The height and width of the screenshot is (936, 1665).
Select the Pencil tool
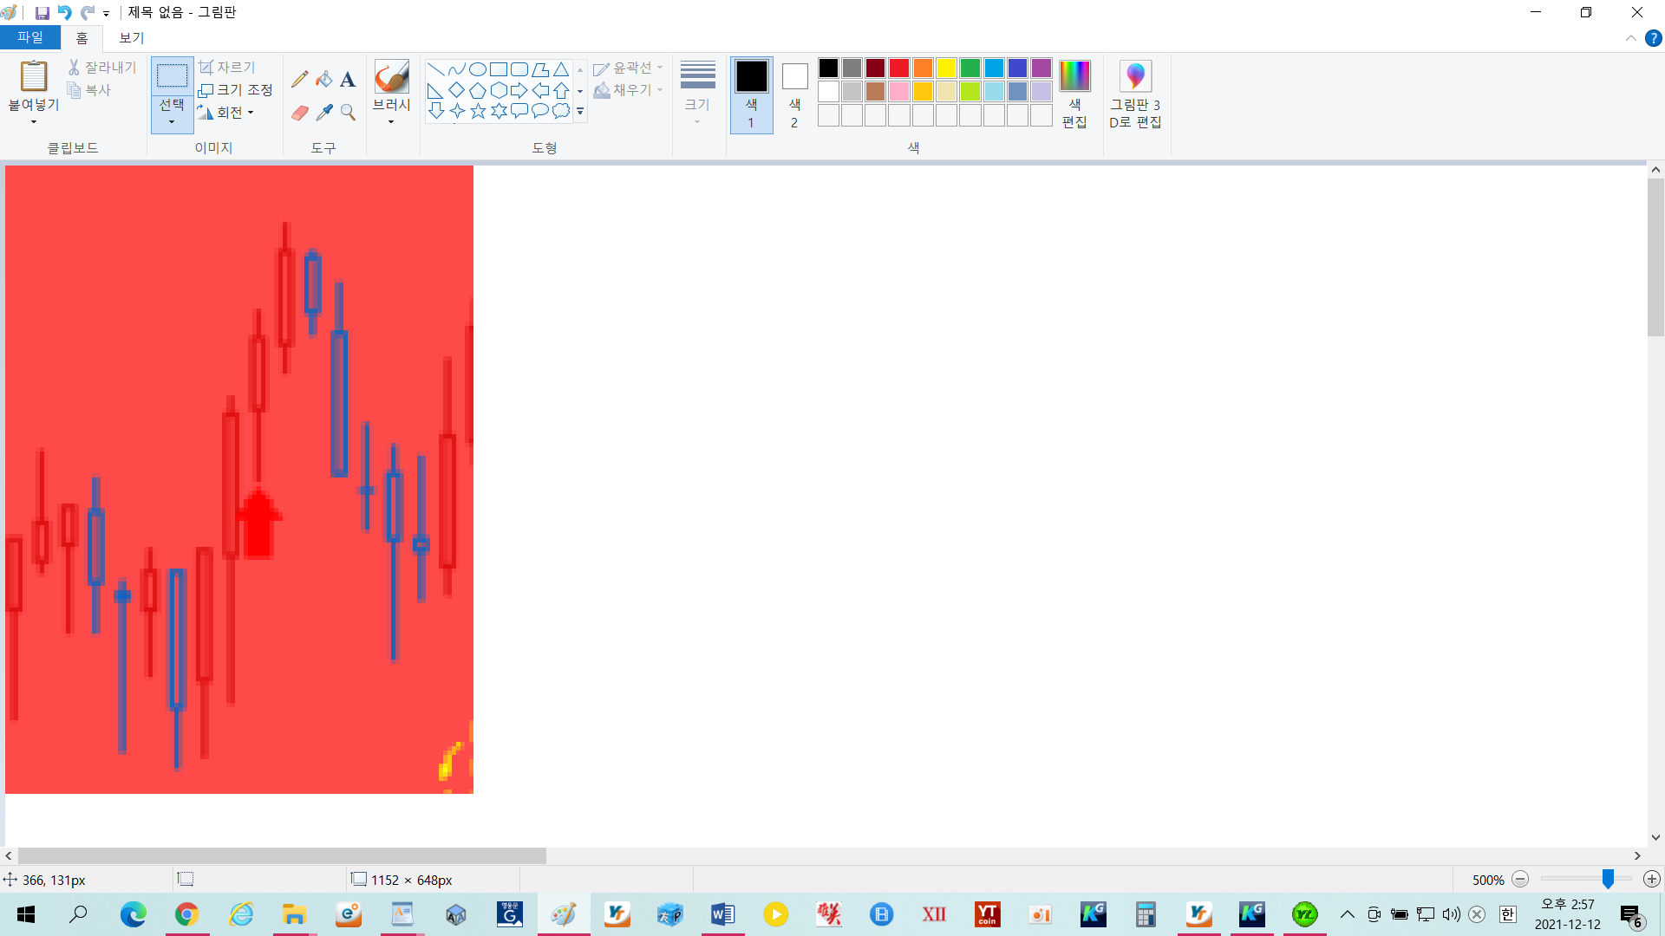299,80
